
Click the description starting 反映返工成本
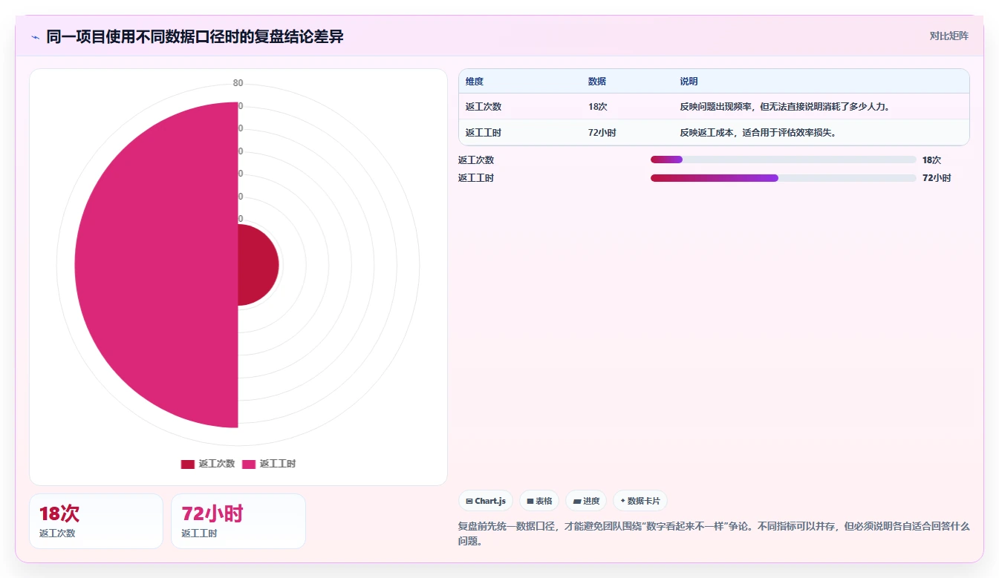coord(758,133)
